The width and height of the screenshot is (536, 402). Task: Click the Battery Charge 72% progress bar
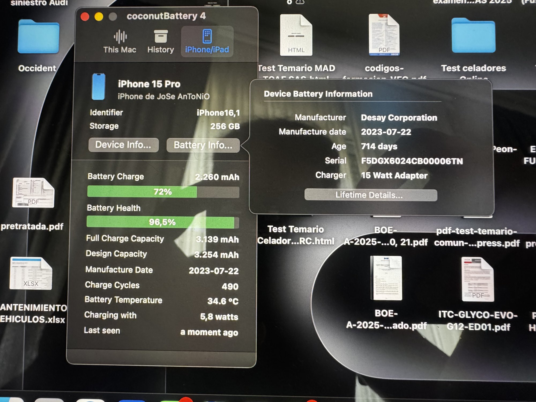[x=163, y=192]
